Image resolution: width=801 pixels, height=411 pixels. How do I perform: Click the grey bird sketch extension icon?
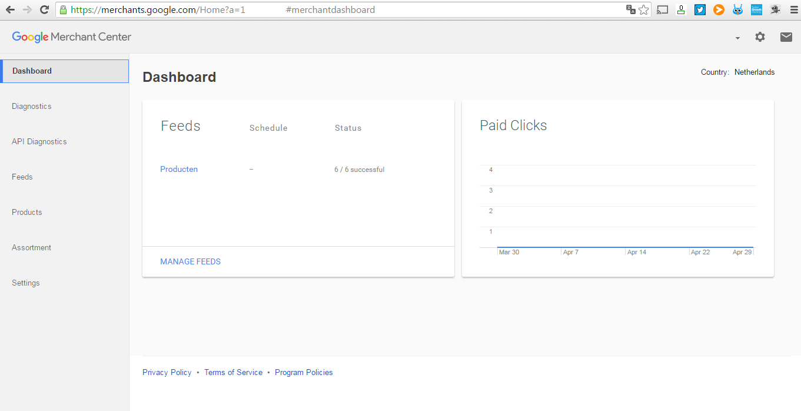775,9
